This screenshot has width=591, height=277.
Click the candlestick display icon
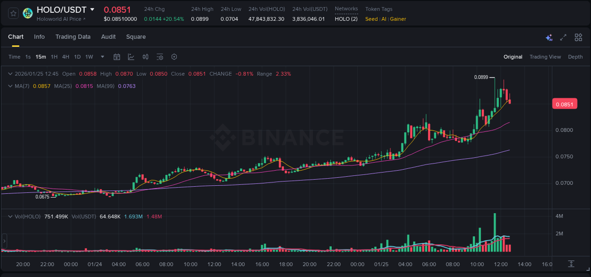145,57
